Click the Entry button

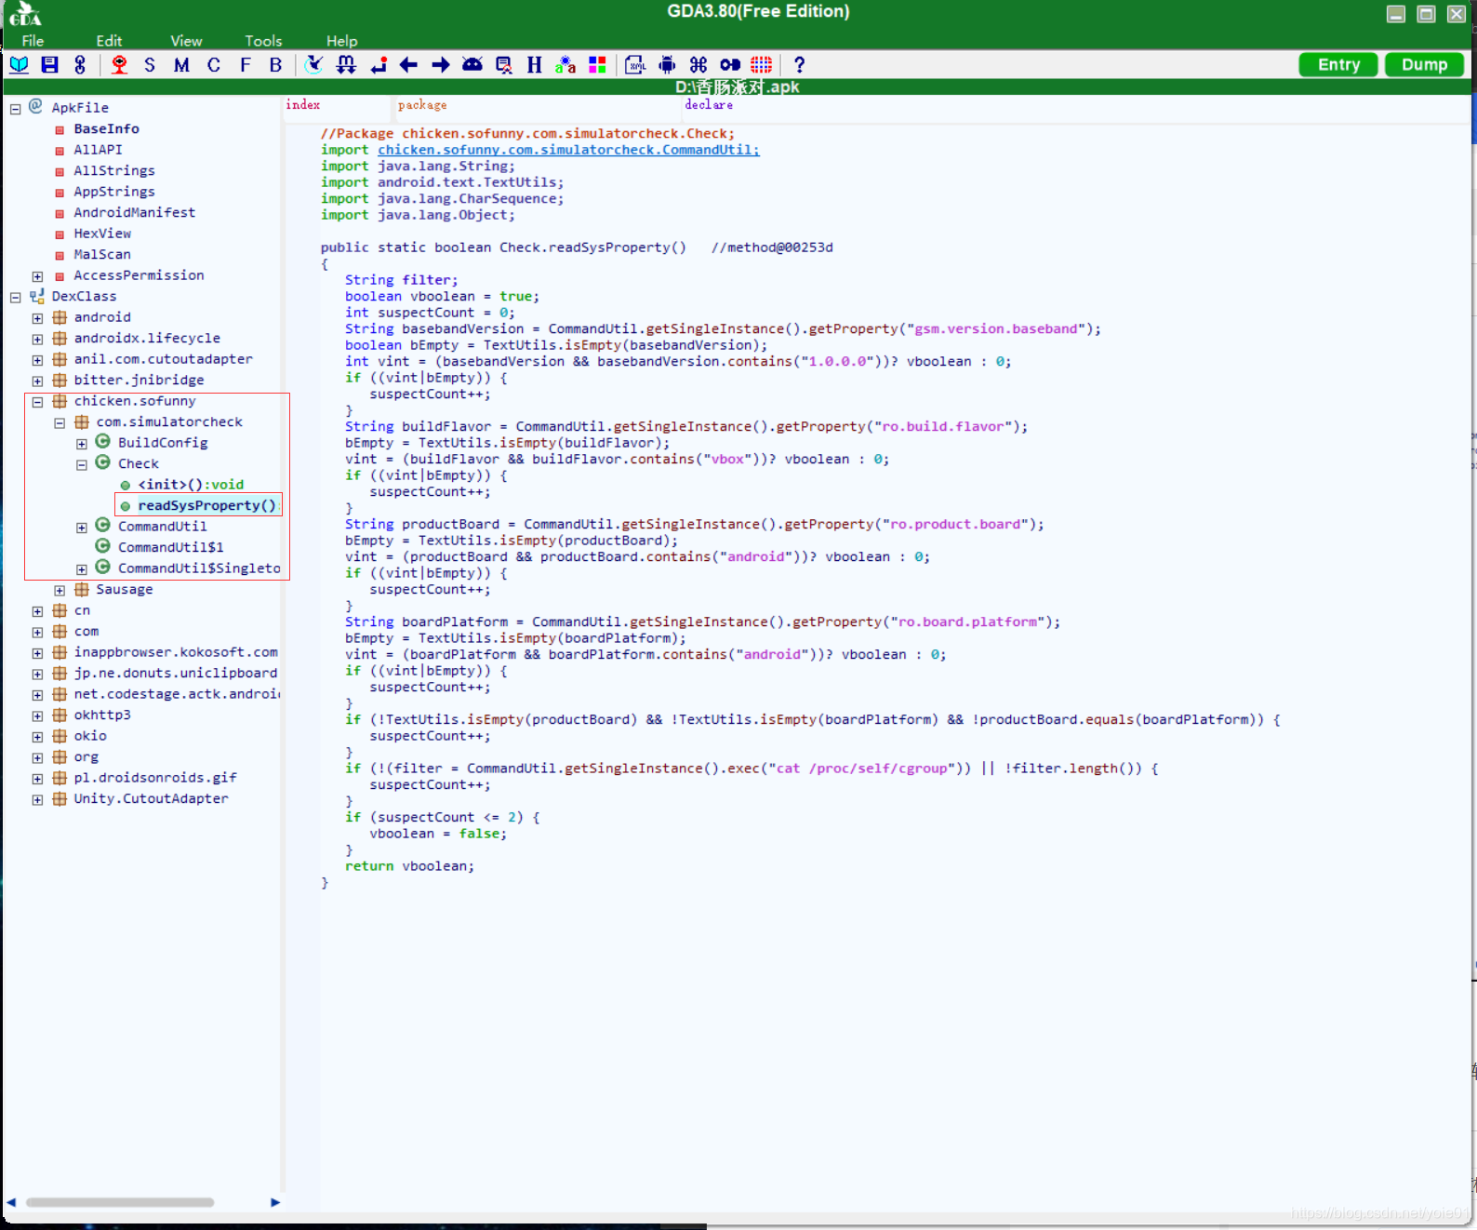coord(1338,64)
